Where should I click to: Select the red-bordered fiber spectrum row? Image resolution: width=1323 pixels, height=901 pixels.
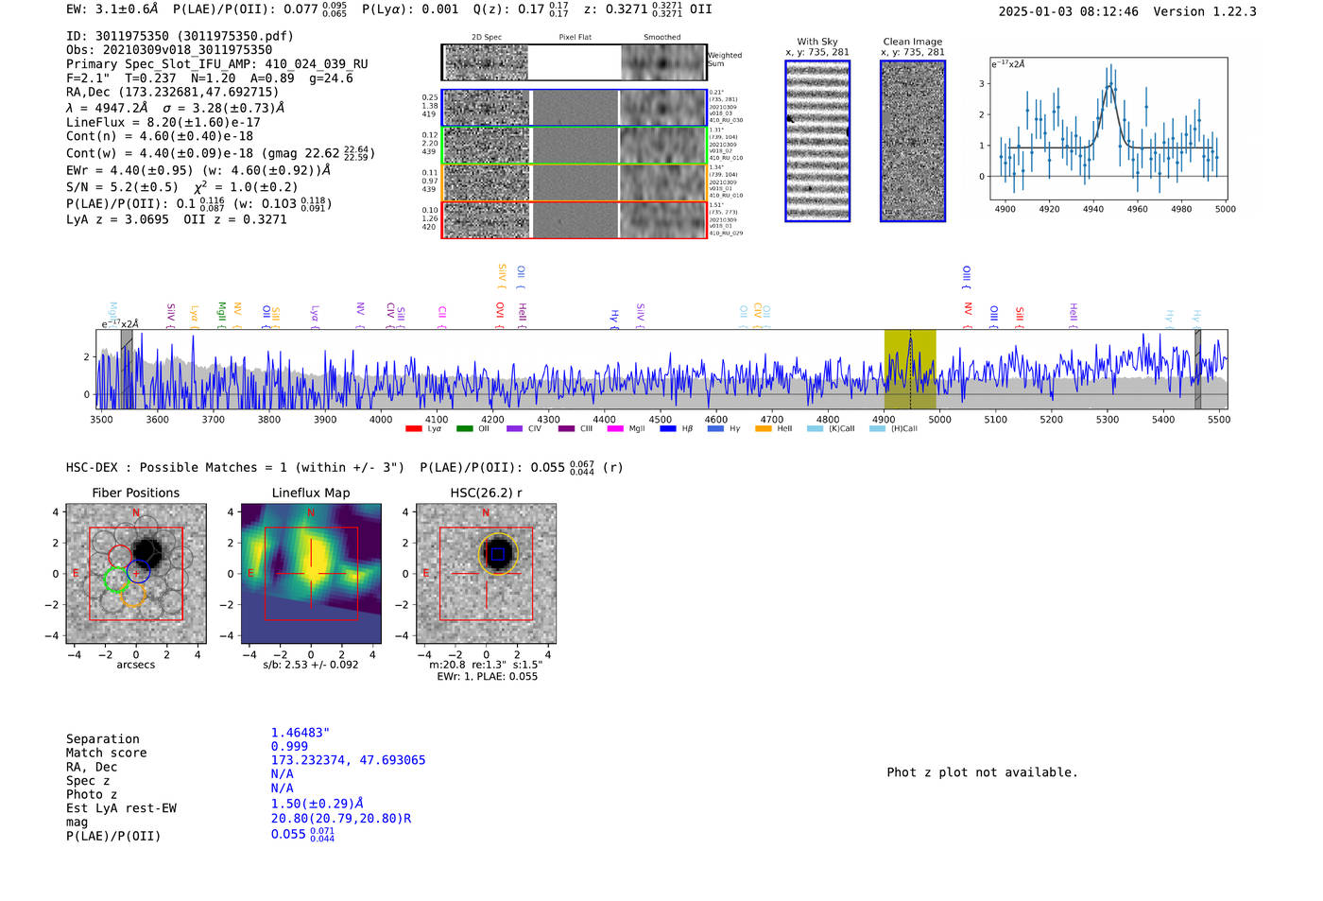click(x=574, y=219)
